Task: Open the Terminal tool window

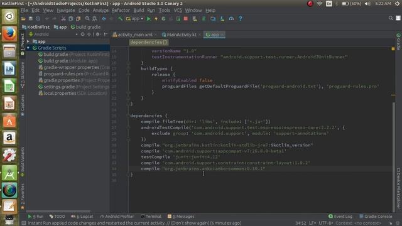Action: [x=151, y=217]
